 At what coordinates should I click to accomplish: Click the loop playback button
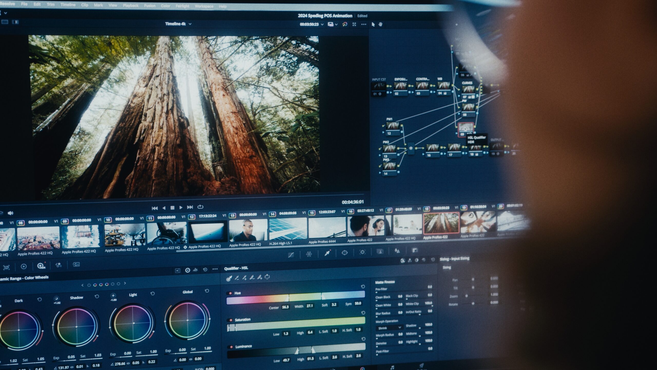(x=200, y=207)
